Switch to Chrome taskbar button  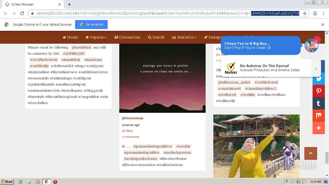coord(46,182)
